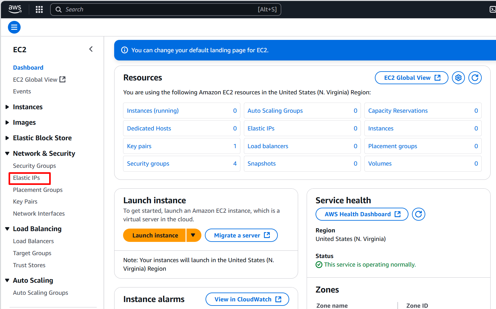Open Elastic IPs in sidebar
This screenshot has width=496, height=309.
(x=26, y=178)
